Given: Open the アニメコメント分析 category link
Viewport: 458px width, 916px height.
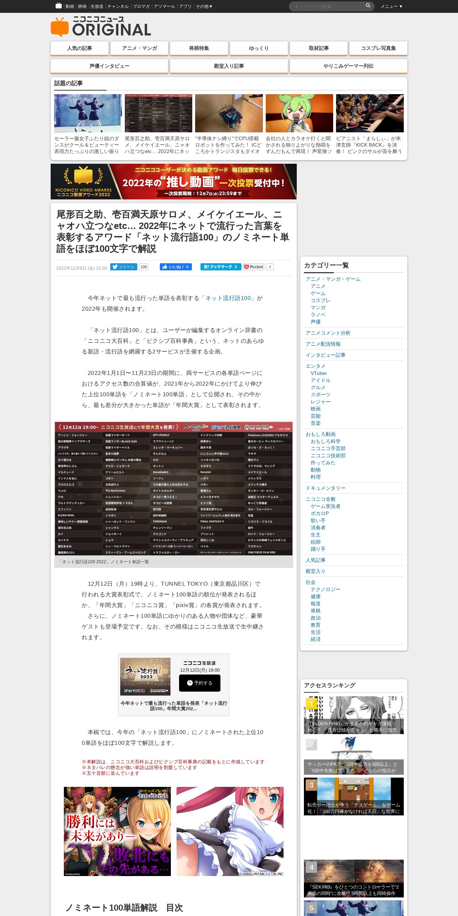Looking at the screenshot, I should (x=328, y=333).
